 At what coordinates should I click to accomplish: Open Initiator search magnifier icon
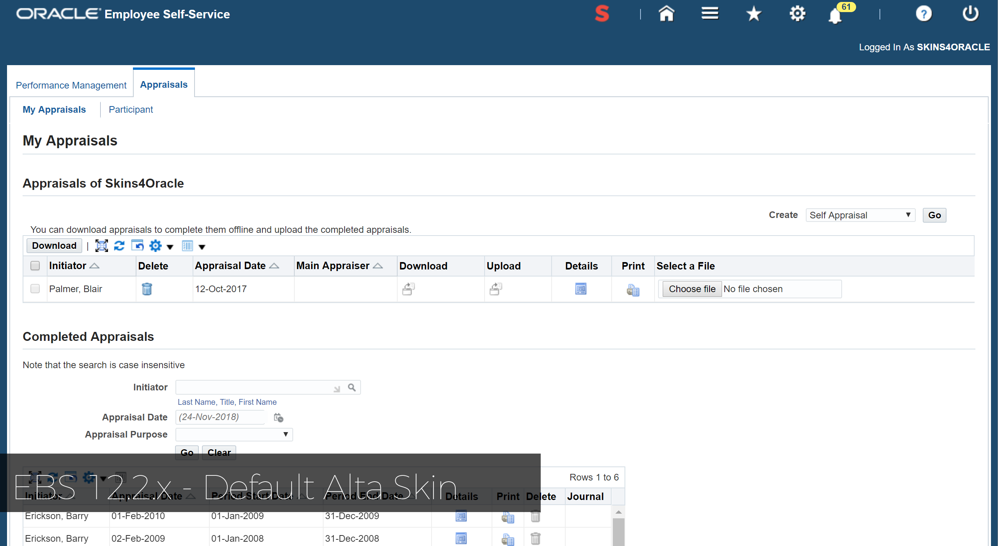(x=352, y=387)
